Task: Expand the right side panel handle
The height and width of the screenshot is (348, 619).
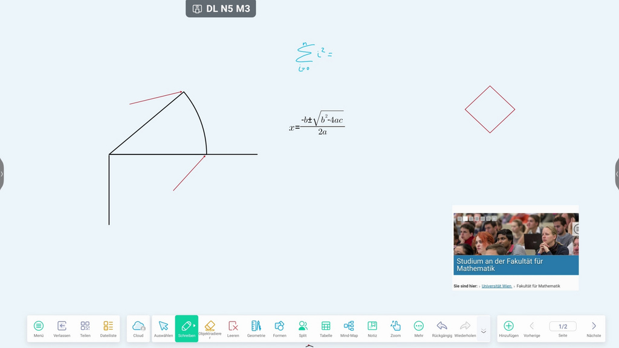Action: (x=617, y=174)
